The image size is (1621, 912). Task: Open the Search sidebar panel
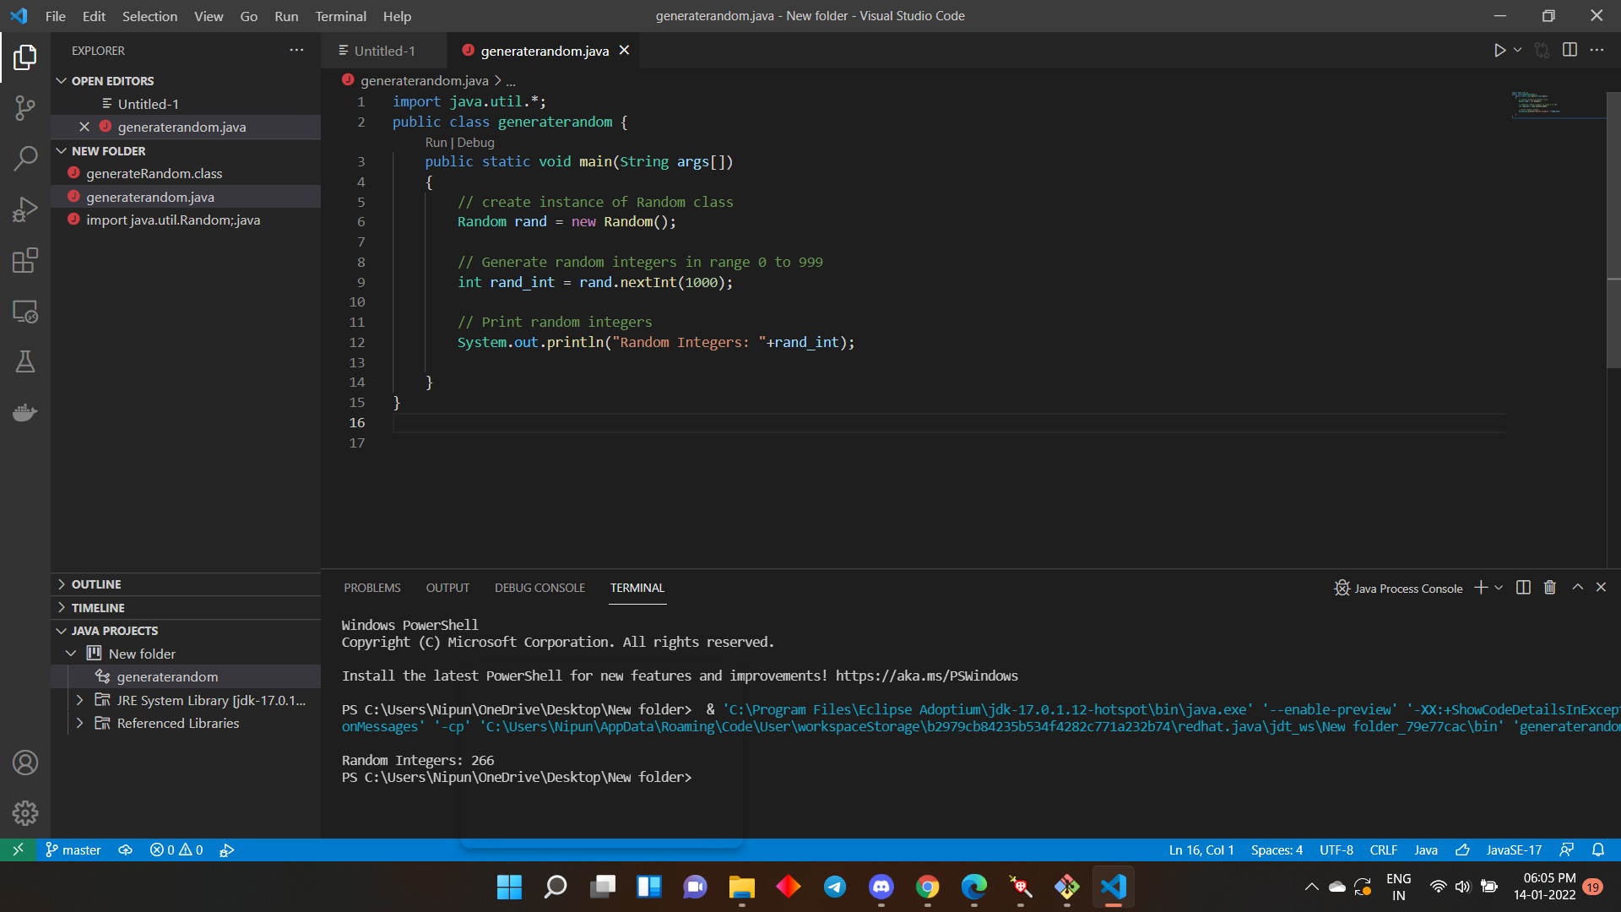pyautogui.click(x=25, y=158)
